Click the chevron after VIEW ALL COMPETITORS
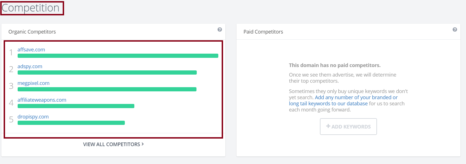Image resolution: width=466 pixels, height=164 pixels. coord(143,144)
